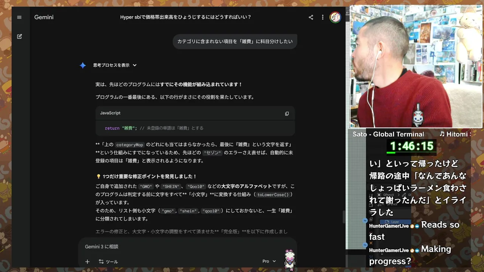Open the Gemini main menu hamburger
This screenshot has height=272, width=484.
point(19,17)
